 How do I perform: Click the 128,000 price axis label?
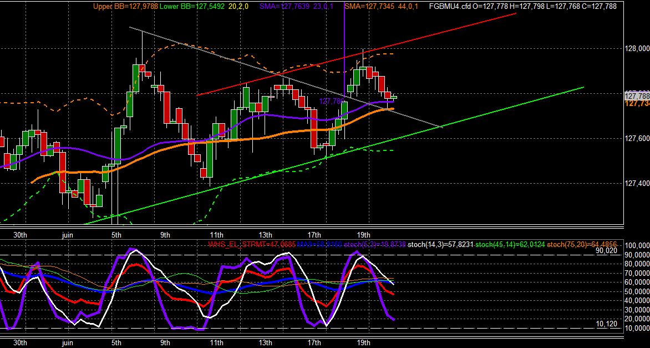click(x=637, y=48)
